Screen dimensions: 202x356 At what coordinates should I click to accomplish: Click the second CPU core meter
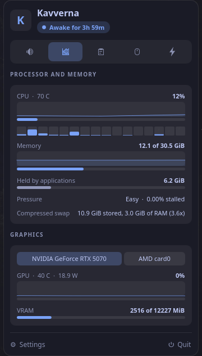coord(32,131)
